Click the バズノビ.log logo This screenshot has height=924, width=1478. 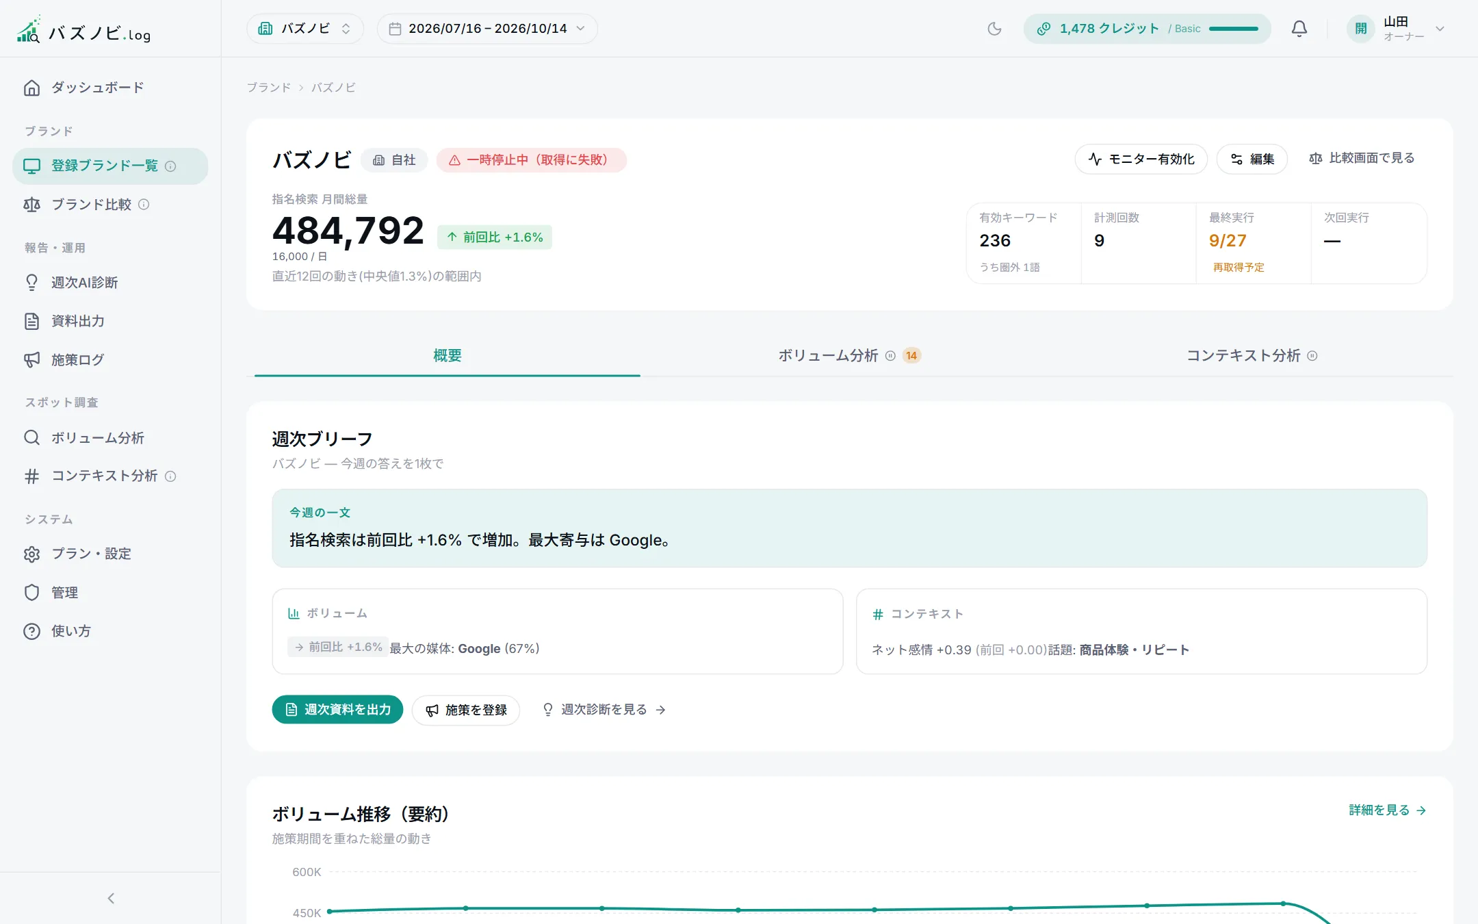(83, 30)
